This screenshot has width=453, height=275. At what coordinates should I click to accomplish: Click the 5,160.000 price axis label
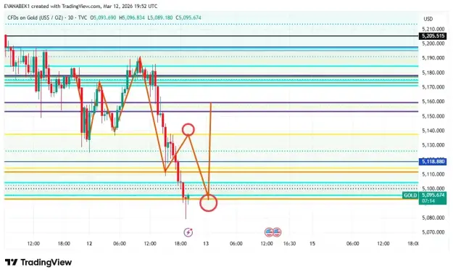click(x=433, y=102)
